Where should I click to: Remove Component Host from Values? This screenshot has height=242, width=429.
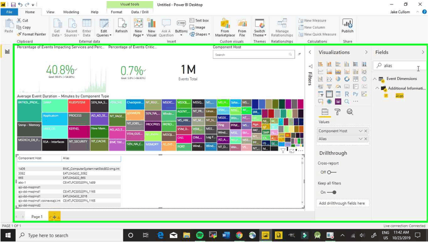pos(365,131)
